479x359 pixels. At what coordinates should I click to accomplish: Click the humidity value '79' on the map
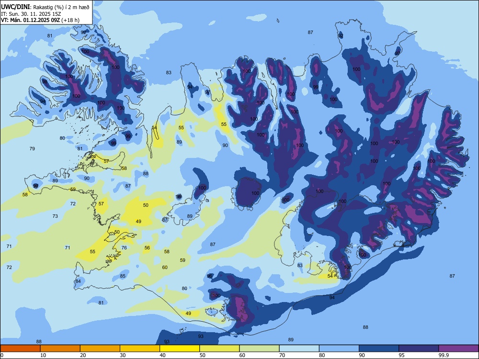pyautogui.click(x=32, y=149)
